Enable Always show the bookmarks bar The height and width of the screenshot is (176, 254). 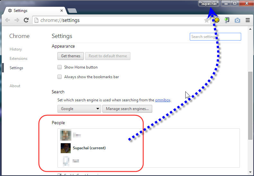click(x=60, y=77)
